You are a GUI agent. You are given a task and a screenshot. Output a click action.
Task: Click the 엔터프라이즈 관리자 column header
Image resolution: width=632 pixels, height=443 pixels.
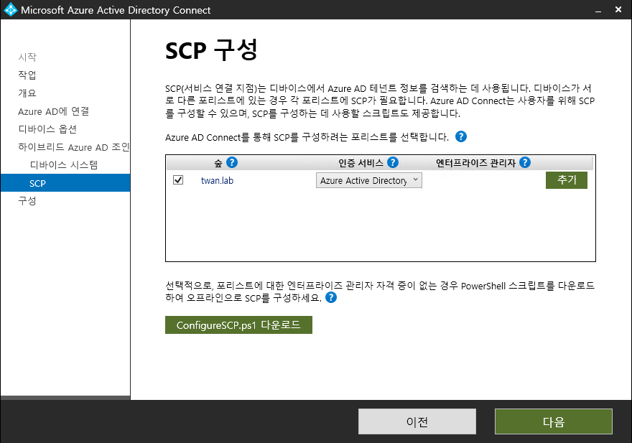475,163
